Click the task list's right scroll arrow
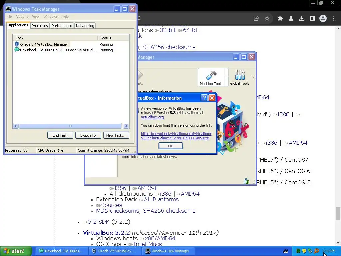The height and width of the screenshot is (256, 341). pos(126,126)
